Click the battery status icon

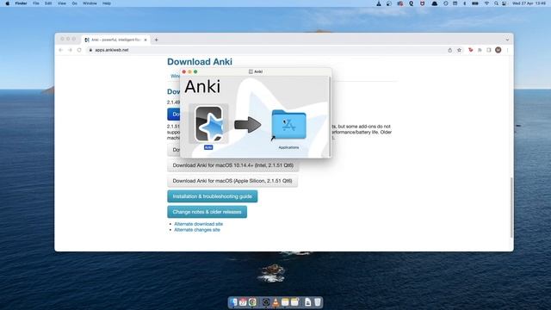475,3
